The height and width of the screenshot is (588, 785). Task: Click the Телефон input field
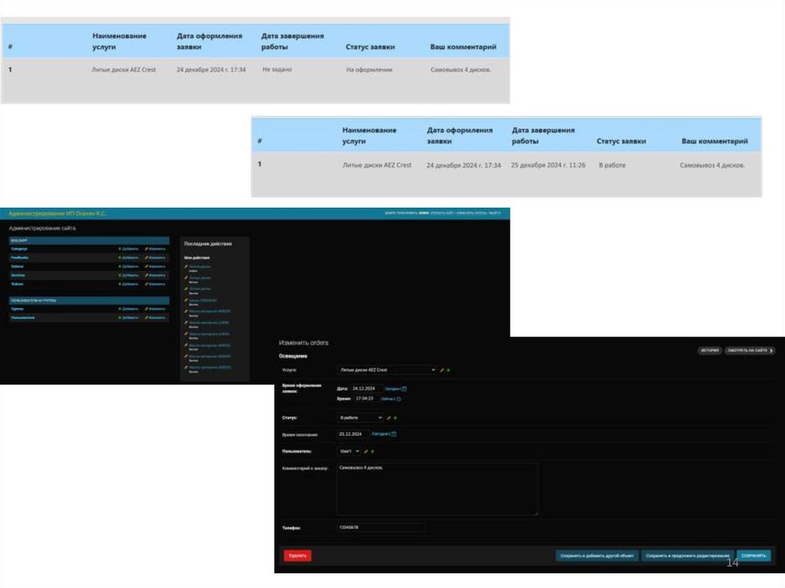381,527
